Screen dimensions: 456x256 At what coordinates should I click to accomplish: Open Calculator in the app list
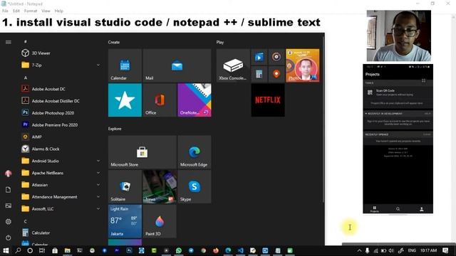click(x=41, y=233)
